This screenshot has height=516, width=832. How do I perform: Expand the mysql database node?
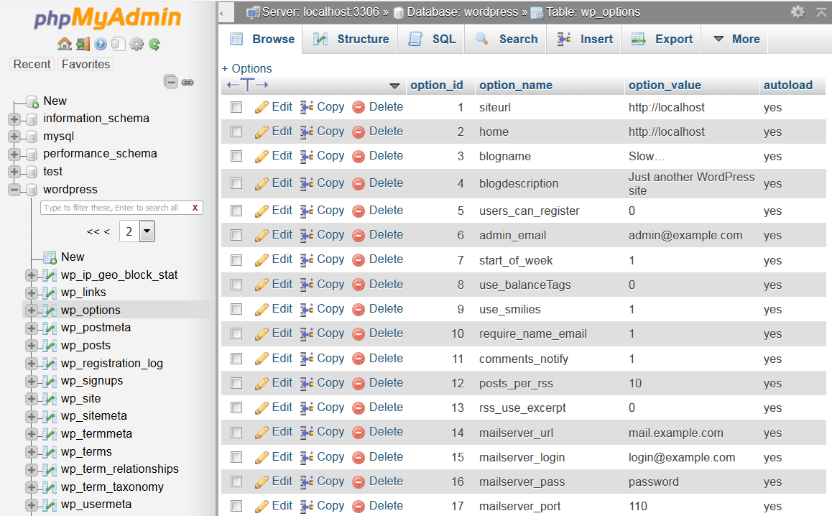[14, 137]
